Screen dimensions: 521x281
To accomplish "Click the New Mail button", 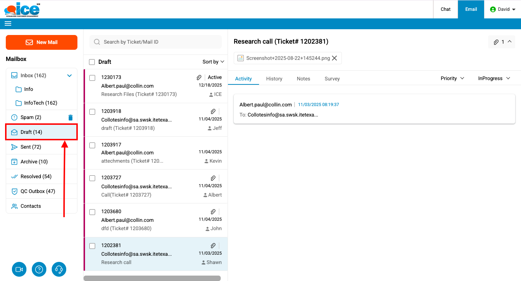I will point(42,42).
